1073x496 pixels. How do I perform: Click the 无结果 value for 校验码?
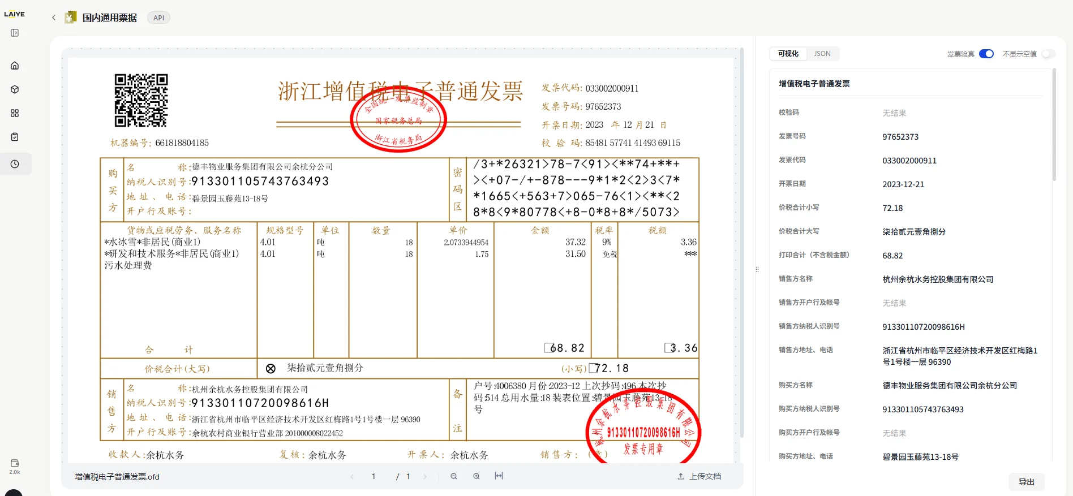[x=894, y=113]
